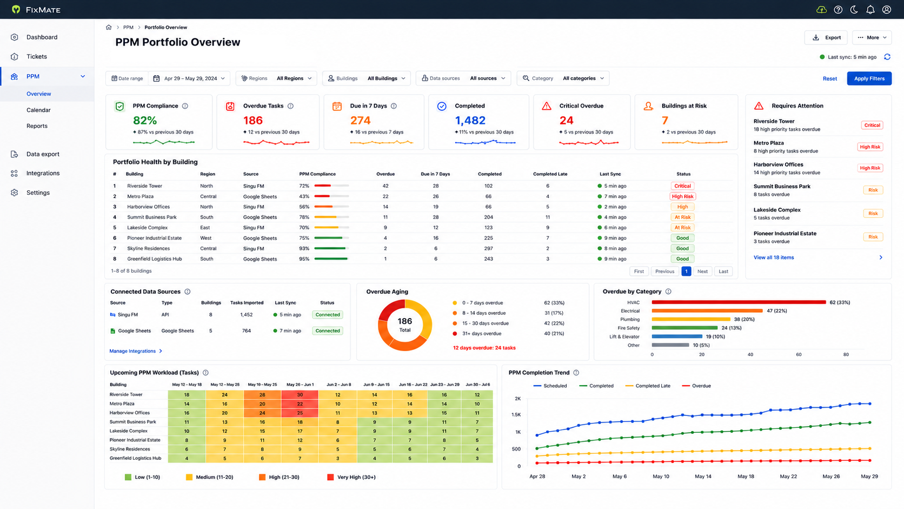Click the Connected Data Sources info icon
This screenshot has height=509, width=904.
pos(188,292)
